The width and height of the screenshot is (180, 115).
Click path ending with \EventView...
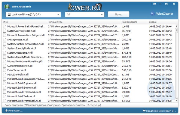pos(83,70)
